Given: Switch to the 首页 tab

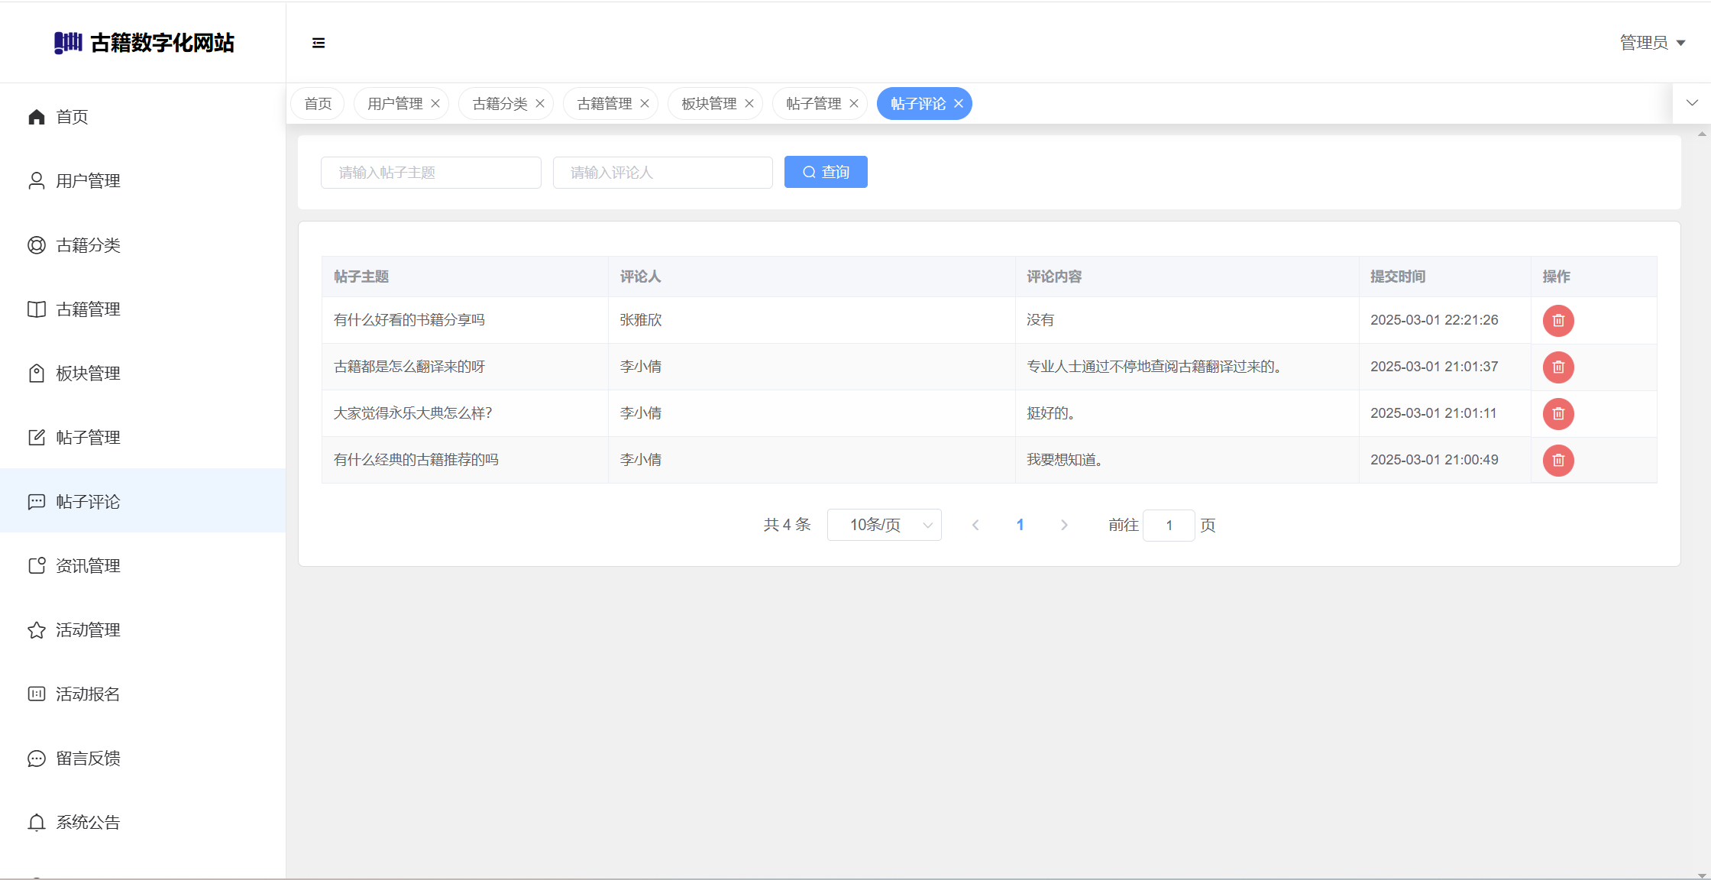Looking at the screenshot, I should (318, 104).
